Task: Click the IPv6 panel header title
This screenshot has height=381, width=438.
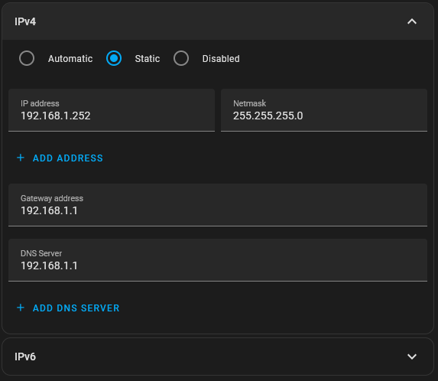Action: tap(25, 357)
